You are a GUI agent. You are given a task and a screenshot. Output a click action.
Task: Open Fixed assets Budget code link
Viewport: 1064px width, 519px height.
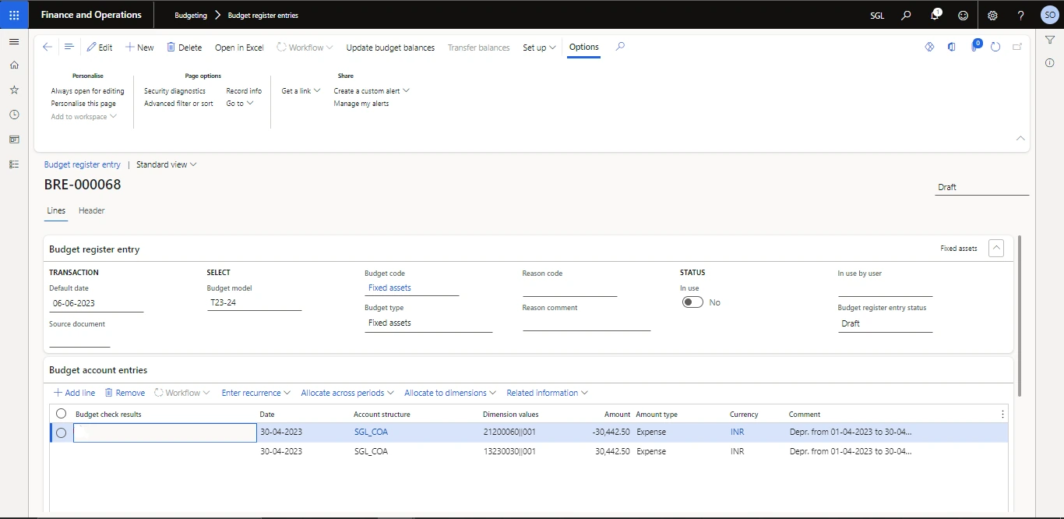point(389,288)
